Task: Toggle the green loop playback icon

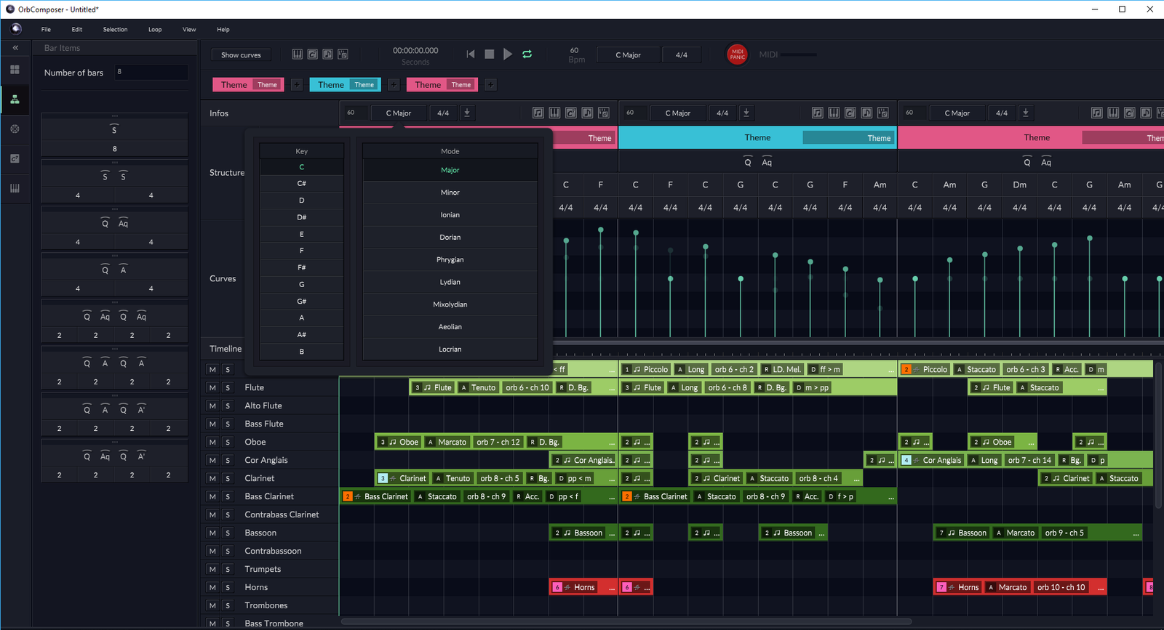Action: [527, 54]
